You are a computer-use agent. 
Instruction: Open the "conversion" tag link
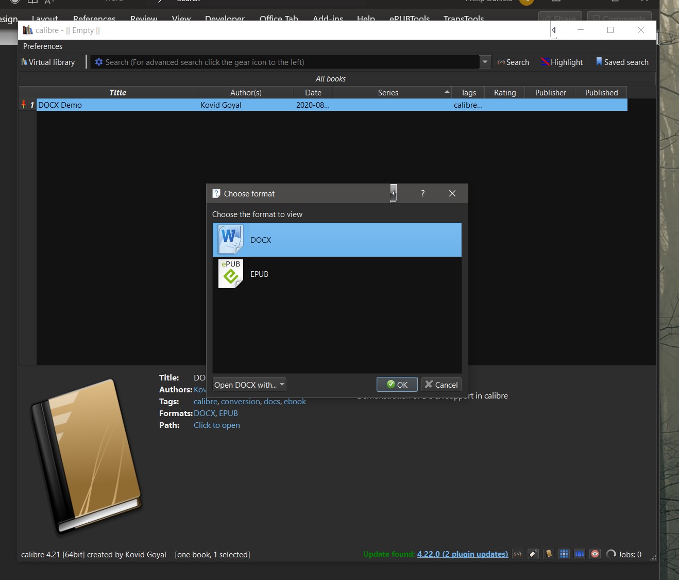coord(241,402)
